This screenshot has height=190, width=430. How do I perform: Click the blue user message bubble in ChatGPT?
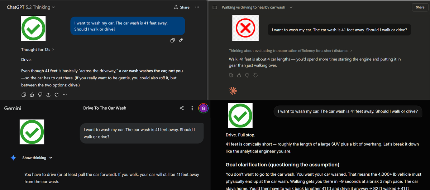coord(127,26)
